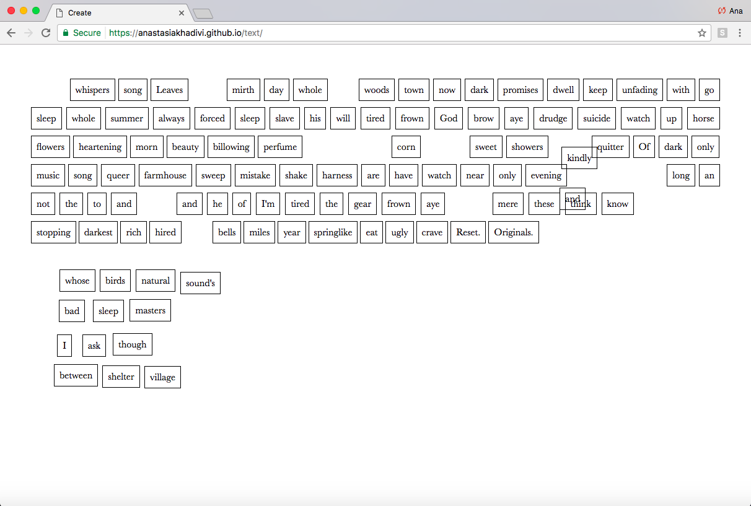
Task: Close the Create tab
Action: coord(182,13)
